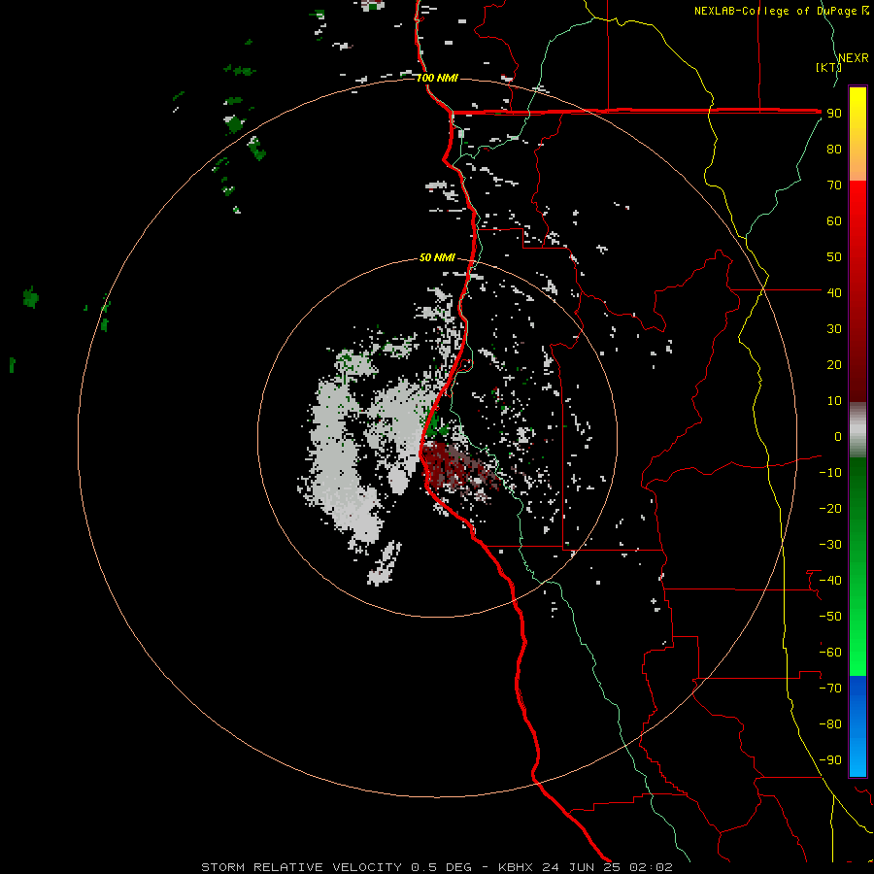This screenshot has width=874, height=874.
Task: Click the positive 60 value on velocity scale
Action: tap(834, 220)
